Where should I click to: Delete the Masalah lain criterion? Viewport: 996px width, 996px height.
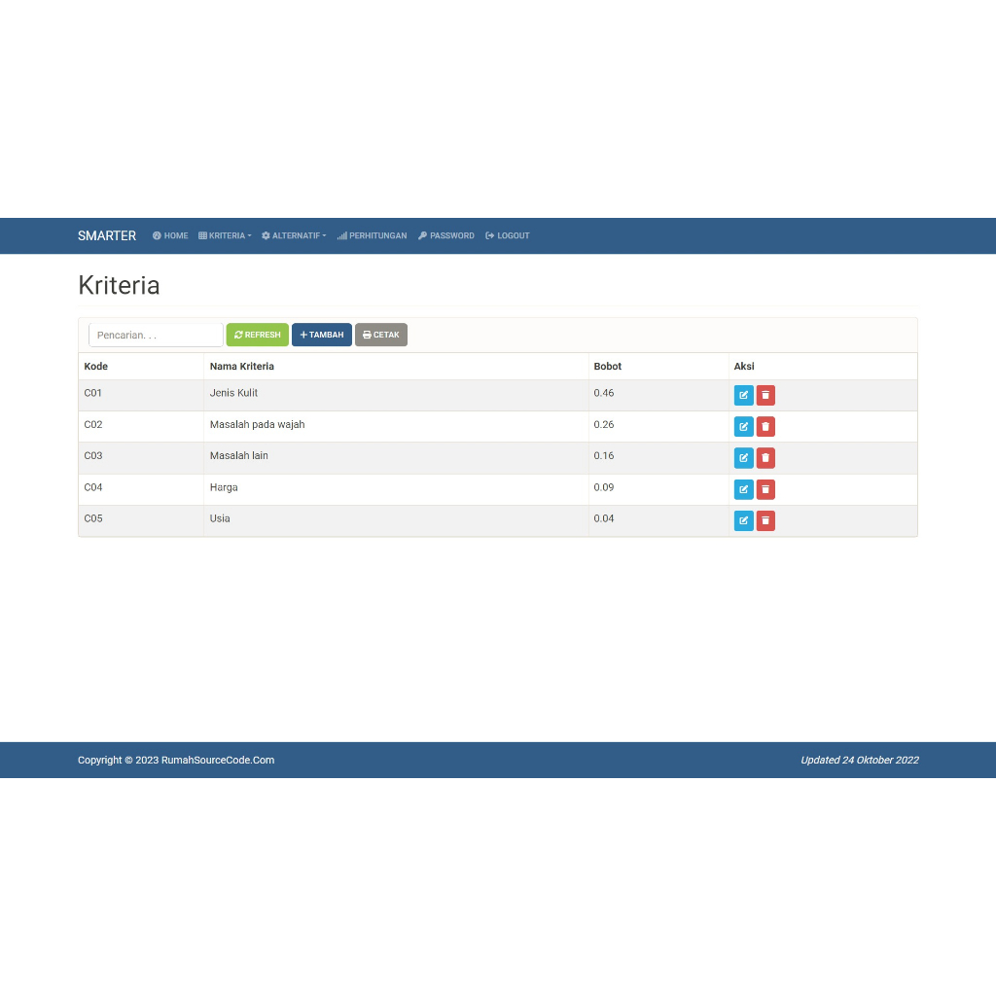coord(765,458)
